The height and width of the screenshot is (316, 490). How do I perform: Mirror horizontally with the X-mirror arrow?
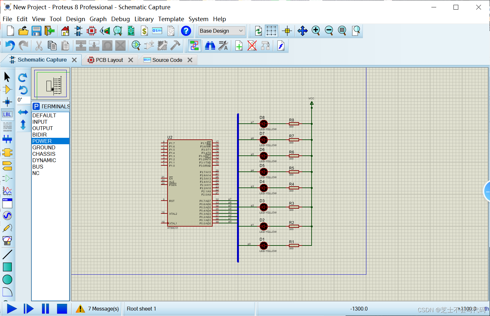(23, 112)
